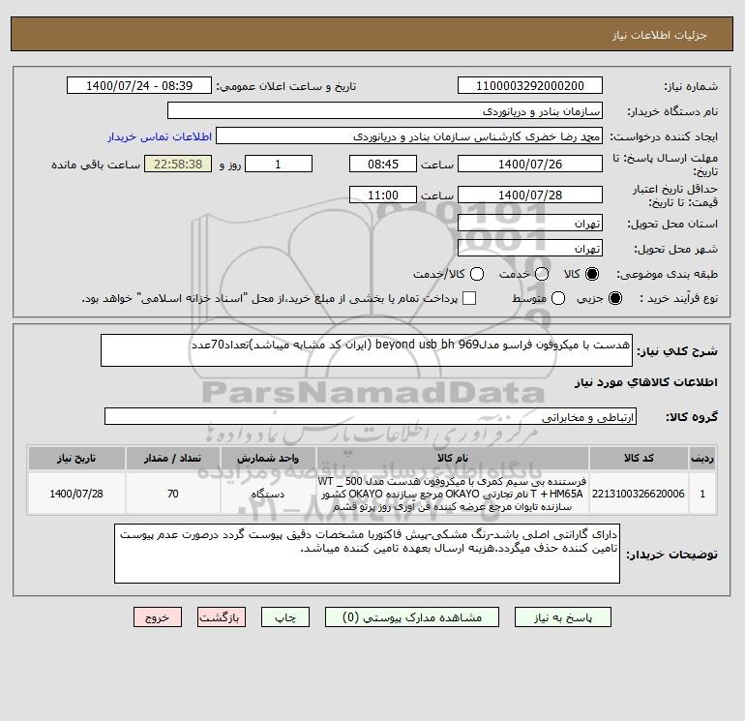Viewport: 745px width, 721px height.
Task: Click the ساعت باقی مانده label
Action: click(96, 165)
